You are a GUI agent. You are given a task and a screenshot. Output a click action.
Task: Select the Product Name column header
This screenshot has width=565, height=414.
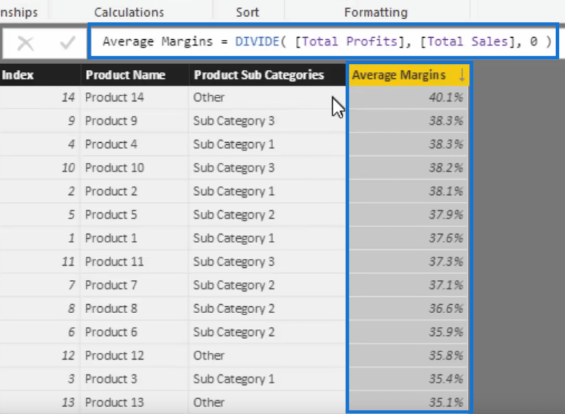135,75
